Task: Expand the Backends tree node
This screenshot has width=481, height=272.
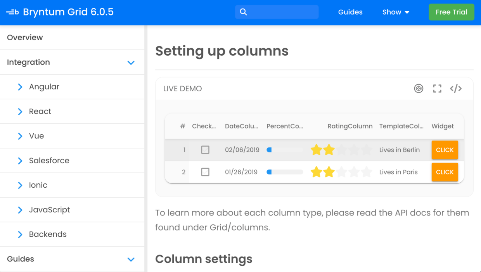Action: 20,234
